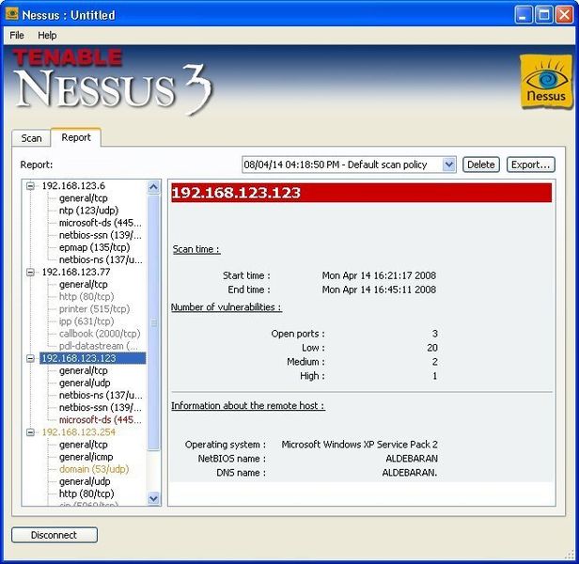Click the Nessus title bar app icon
Viewport: 579px width, 564px height.
[12, 15]
